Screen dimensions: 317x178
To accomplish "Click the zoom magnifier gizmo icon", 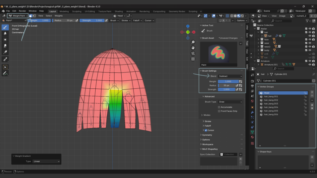I will click(x=193, y=42).
